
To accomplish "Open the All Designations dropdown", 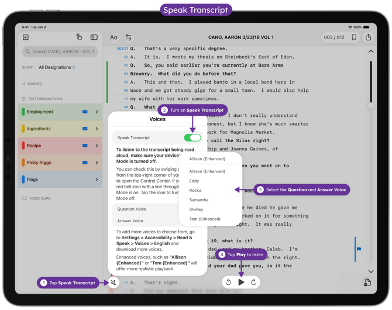I will tap(57, 67).
